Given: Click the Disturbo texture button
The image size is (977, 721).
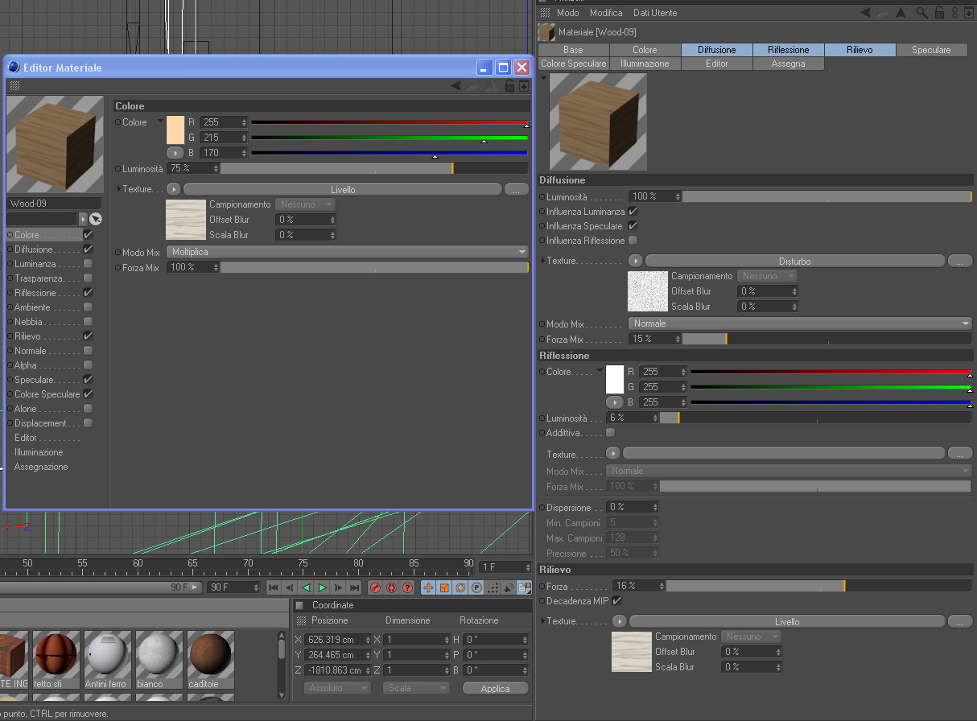Looking at the screenshot, I should (795, 261).
